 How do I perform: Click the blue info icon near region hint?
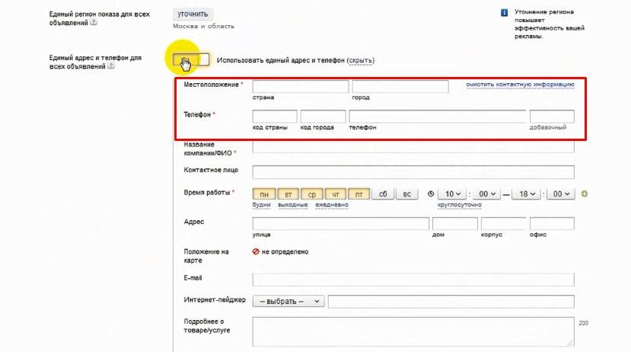504,12
